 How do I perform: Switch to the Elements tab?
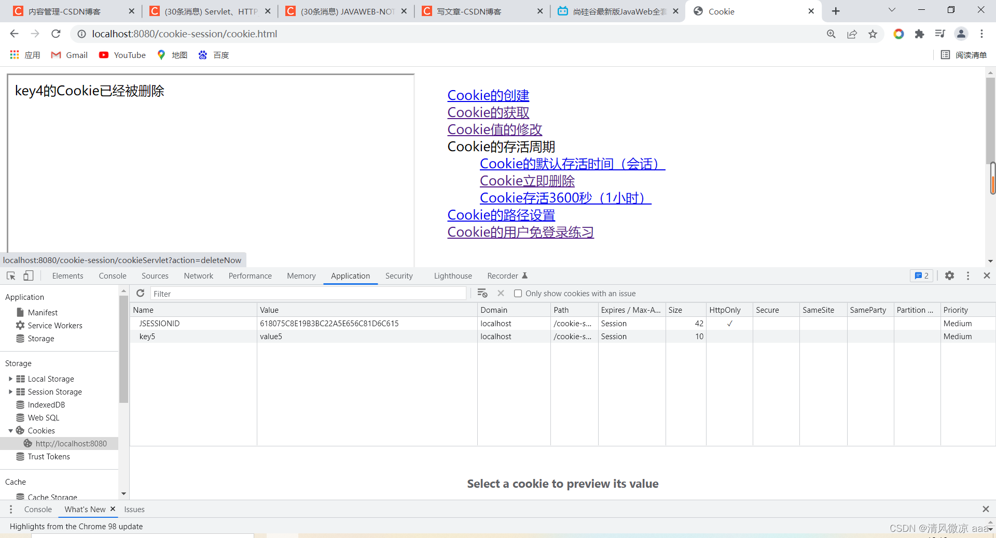(67, 276)
